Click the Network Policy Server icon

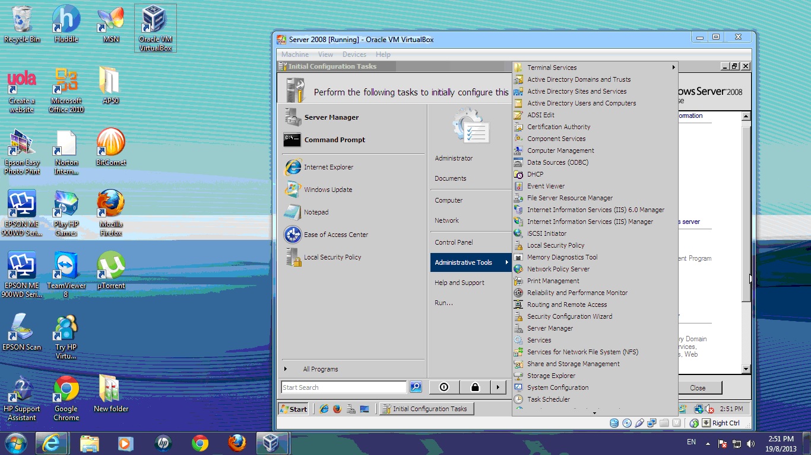tap(518, 269)
